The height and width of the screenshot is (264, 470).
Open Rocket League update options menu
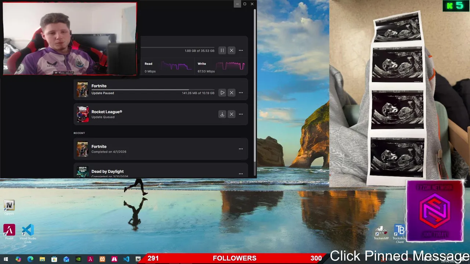241,114
